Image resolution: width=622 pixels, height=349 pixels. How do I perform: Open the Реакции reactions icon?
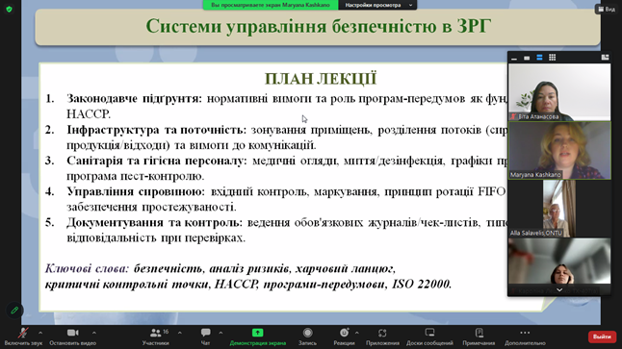click(344, 333)
